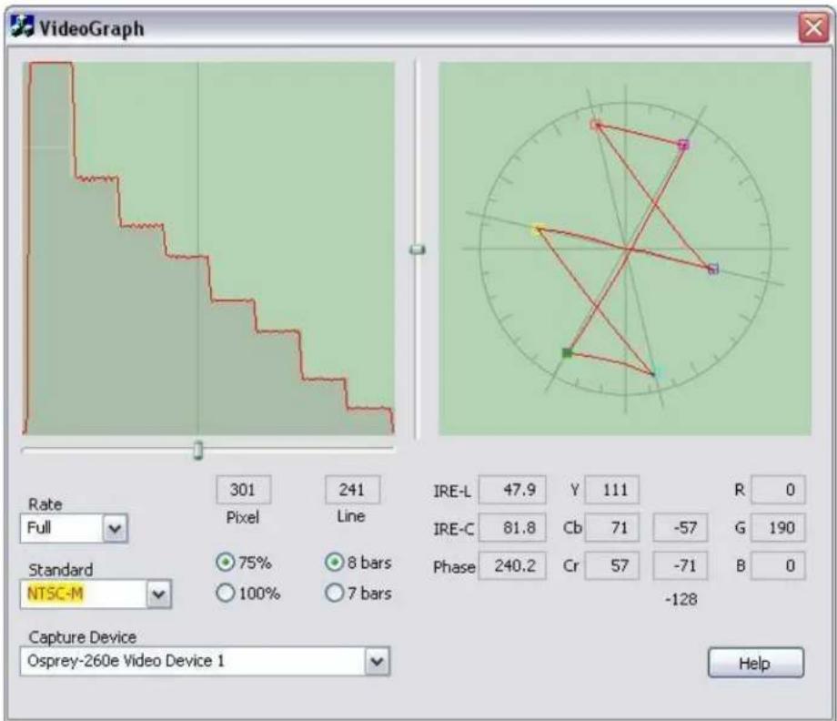The image size is (837, 721).
Task: Click the Cb value field 71
Action: click(611, 528)
